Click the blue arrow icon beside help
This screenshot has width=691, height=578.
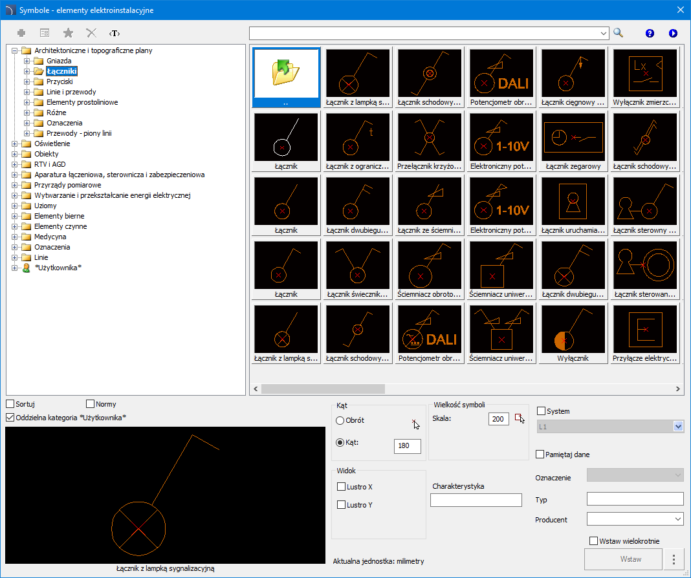[673, 33]
